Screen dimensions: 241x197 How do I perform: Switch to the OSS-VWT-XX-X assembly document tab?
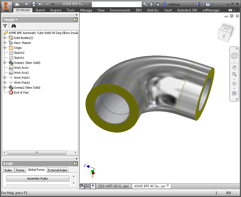[x=114, y=186]
